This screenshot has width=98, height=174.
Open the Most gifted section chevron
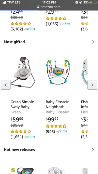pos(93,42)
